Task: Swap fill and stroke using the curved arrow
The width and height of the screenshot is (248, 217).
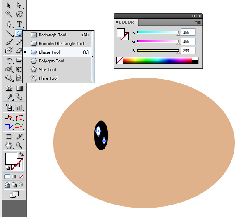Action: (21, 154)
